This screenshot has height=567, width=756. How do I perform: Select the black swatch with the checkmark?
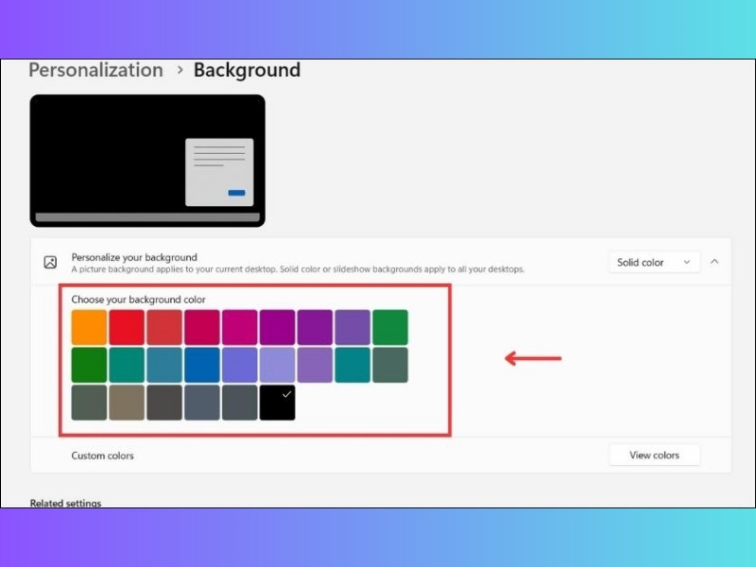pos(277,403)
